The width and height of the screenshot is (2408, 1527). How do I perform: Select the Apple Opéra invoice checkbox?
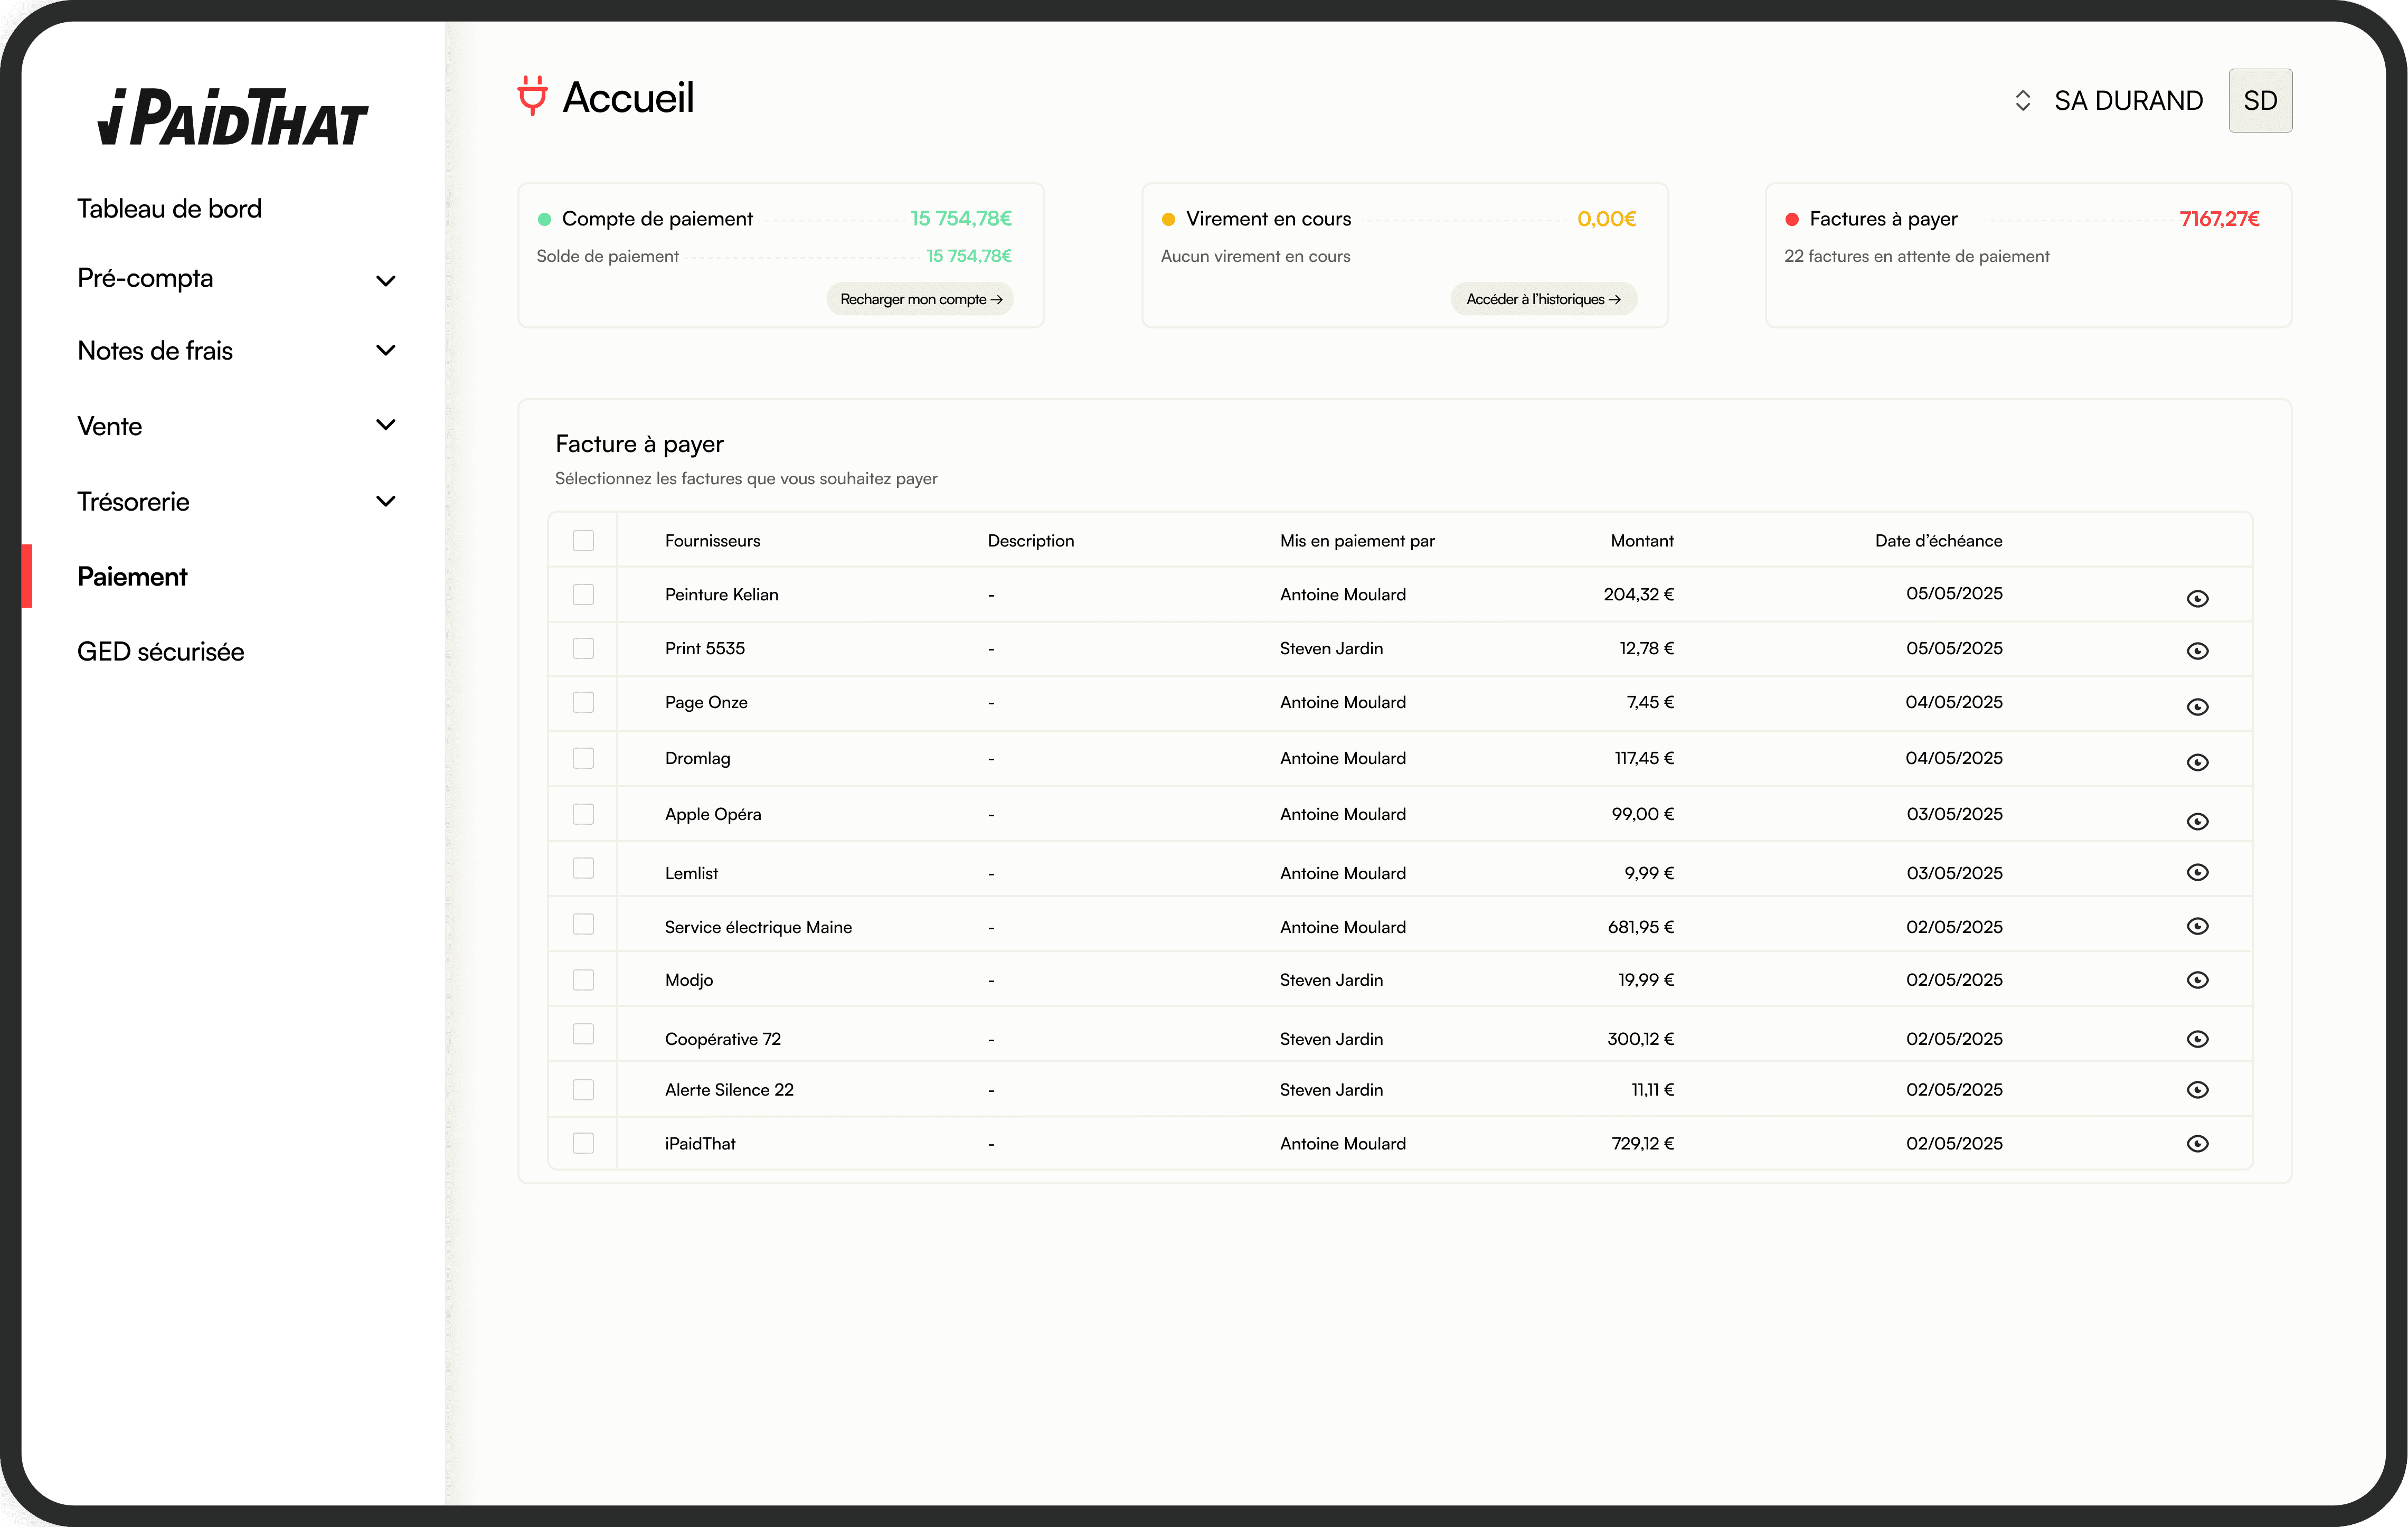[583, 814]
